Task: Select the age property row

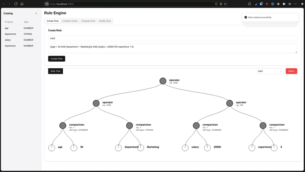Action: click(x=21, y=28)
